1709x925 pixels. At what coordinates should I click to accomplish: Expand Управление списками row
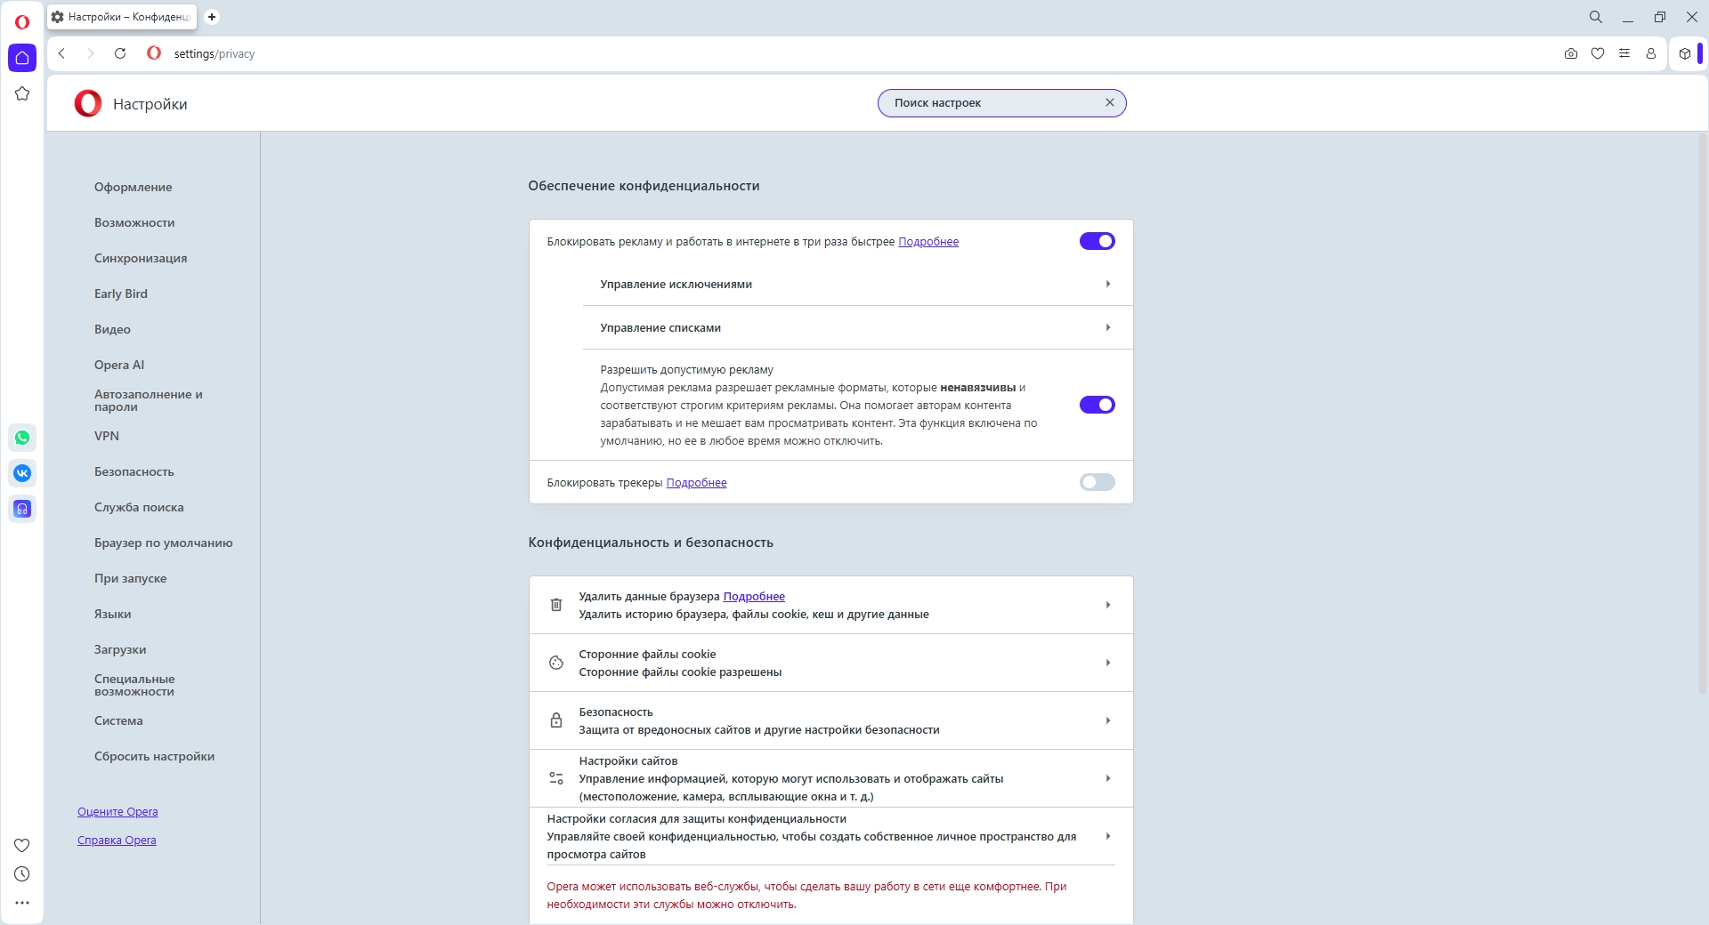point(857,328)
